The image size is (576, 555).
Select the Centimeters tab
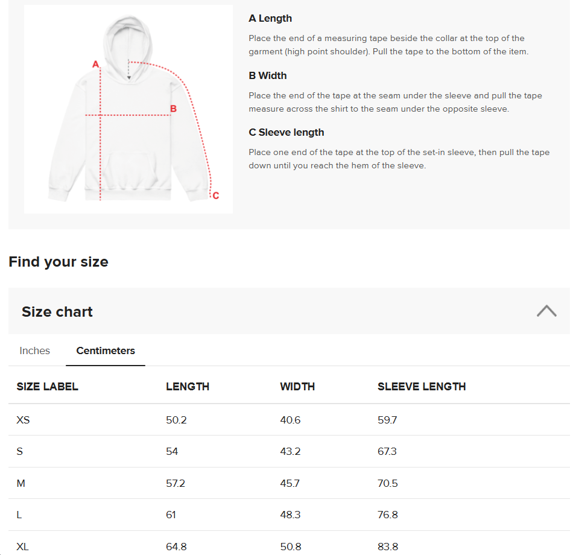(105, 350)
